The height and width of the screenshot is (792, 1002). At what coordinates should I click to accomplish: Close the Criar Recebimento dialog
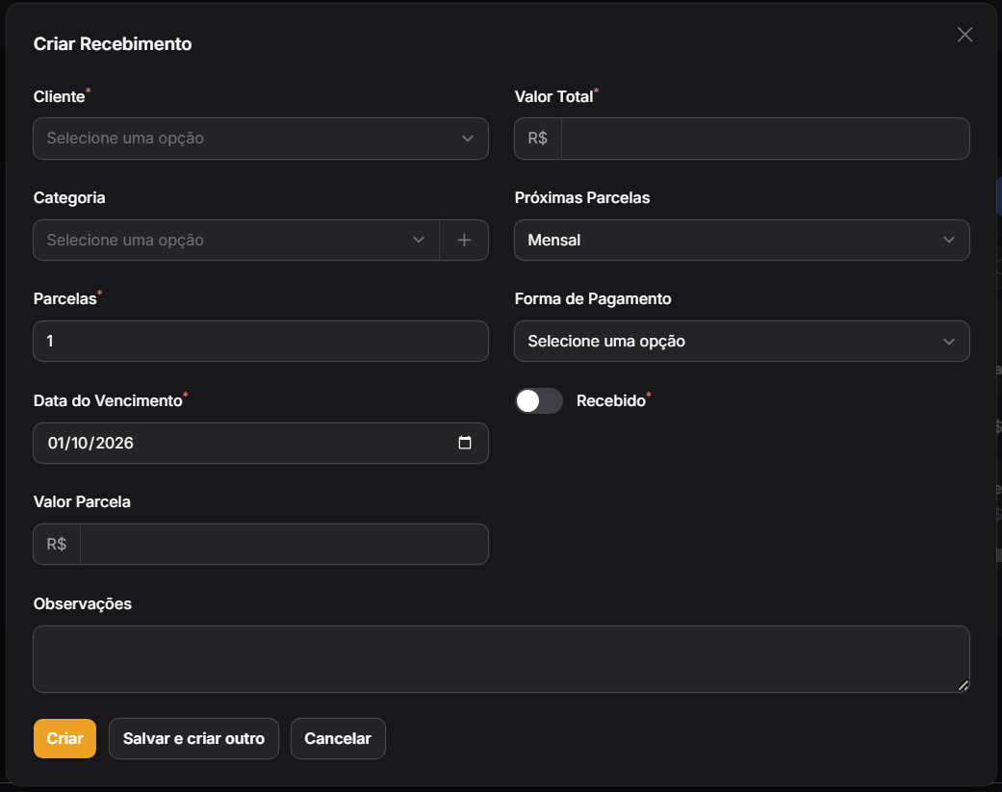point(964,35)
